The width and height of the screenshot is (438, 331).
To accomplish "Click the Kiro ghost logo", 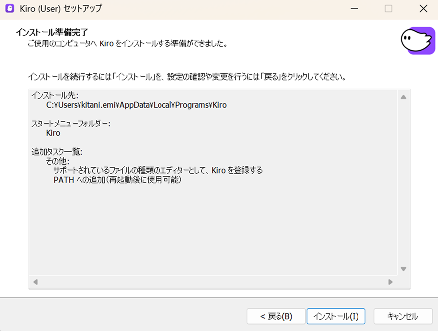I will [418, 41].
